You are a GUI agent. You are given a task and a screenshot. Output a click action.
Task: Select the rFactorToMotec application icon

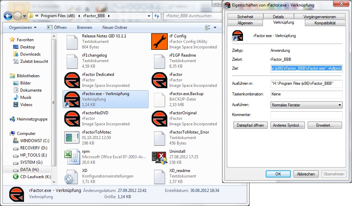pyautogui.click(x=72, y=138)
